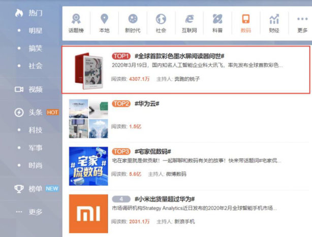The image size is (312, 237).
Task: Go to 社会 in the sidebar
Action: [36, 66]
